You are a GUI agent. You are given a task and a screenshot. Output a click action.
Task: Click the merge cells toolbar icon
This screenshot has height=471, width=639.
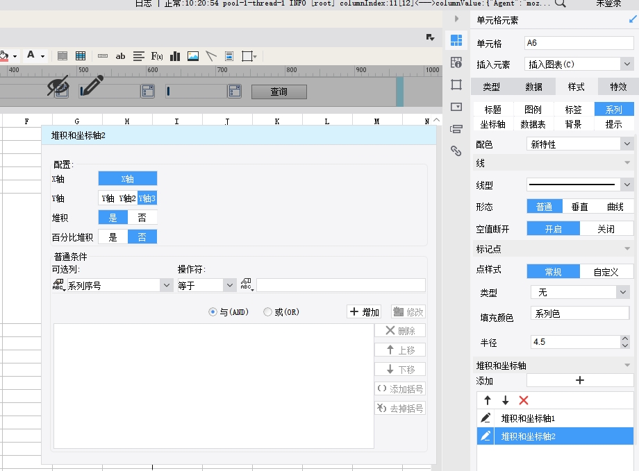[x=63, y=56]
